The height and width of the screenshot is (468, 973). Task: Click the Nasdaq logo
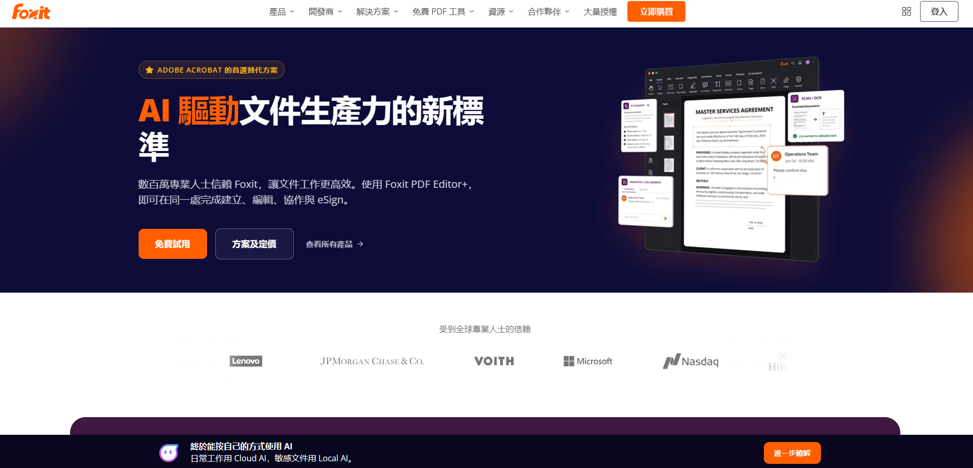coord(691,361)
